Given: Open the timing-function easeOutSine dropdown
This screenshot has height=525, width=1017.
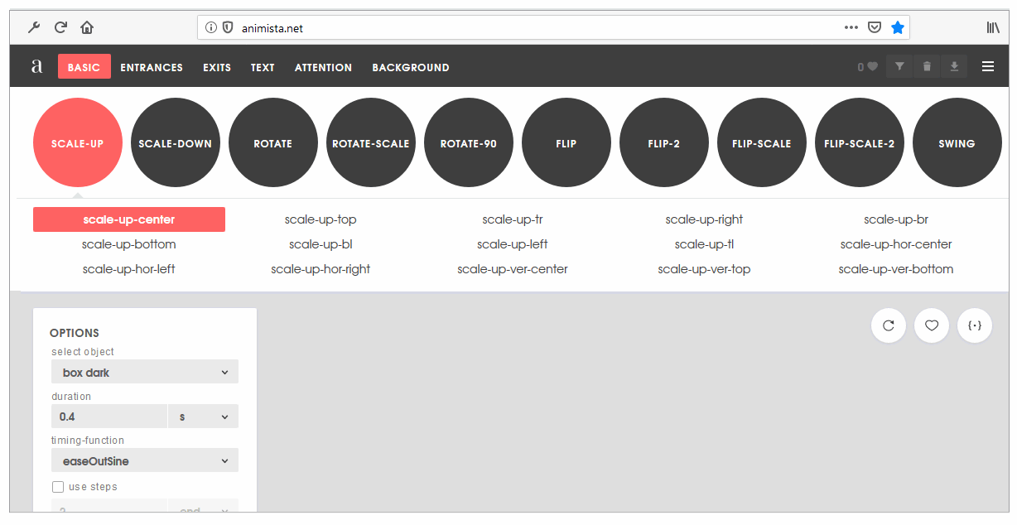Looking at the screenshot, I should click(145, 460).
